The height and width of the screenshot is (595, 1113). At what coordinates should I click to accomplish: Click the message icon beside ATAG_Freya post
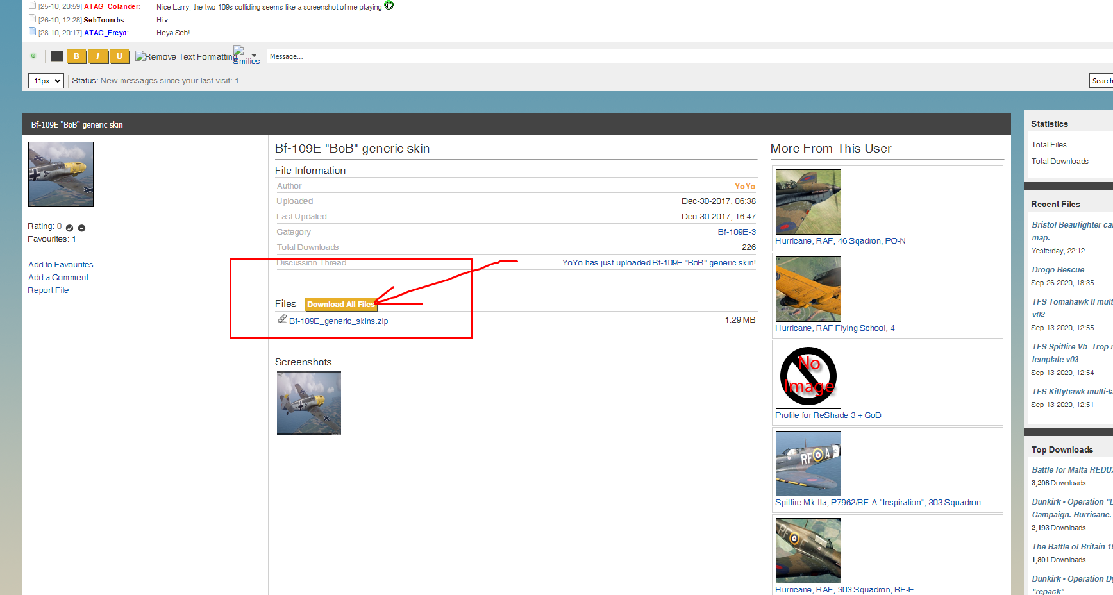click(33, 31)
